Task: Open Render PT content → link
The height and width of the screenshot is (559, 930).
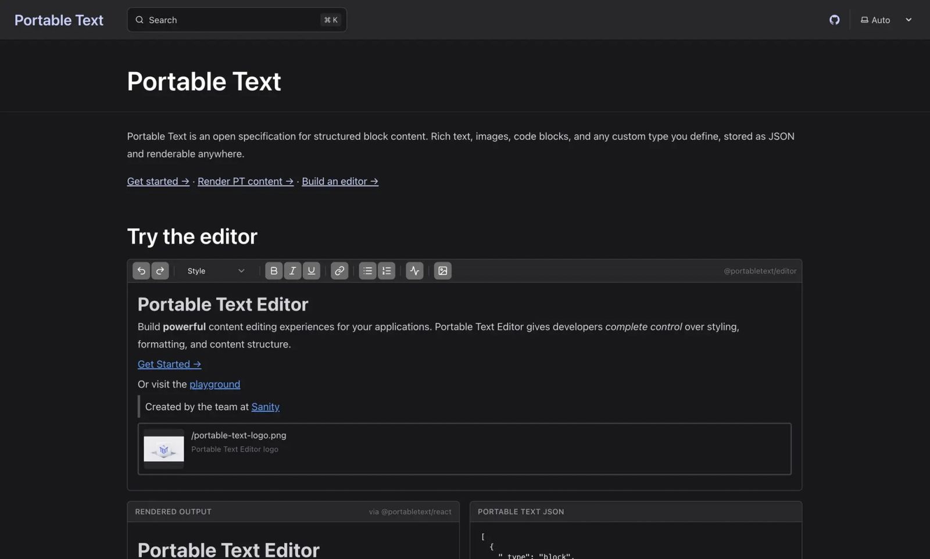Action: (x=245, y=181)
